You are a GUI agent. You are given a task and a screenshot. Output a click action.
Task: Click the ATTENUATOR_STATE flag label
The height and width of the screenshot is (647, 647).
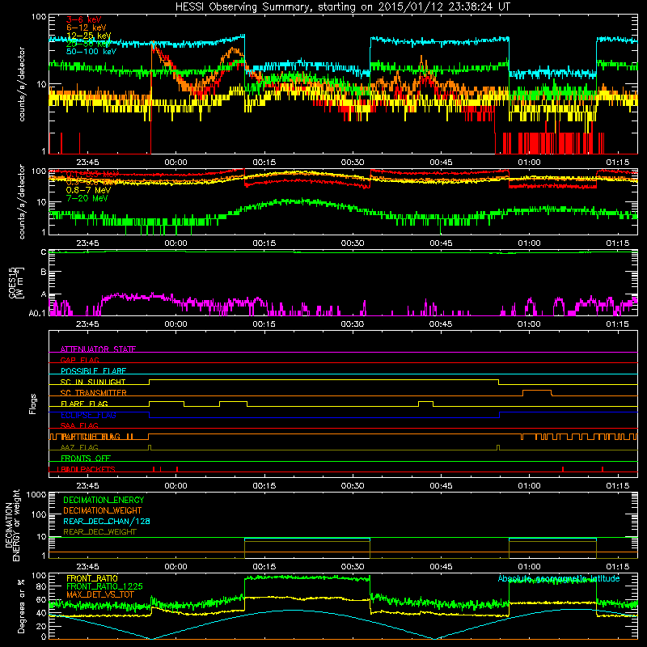(x=98, y=349)
